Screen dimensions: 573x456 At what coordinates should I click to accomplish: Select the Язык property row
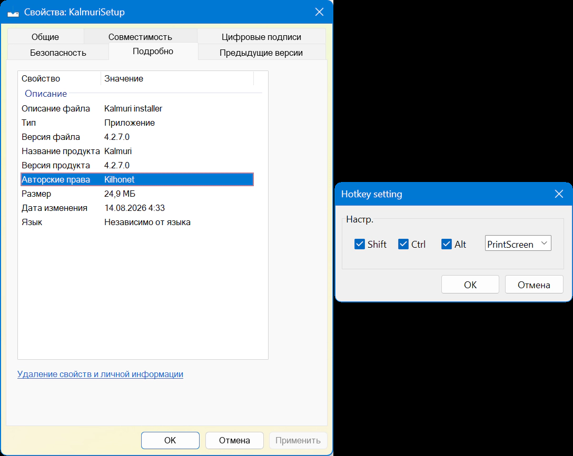coord(137,222)
